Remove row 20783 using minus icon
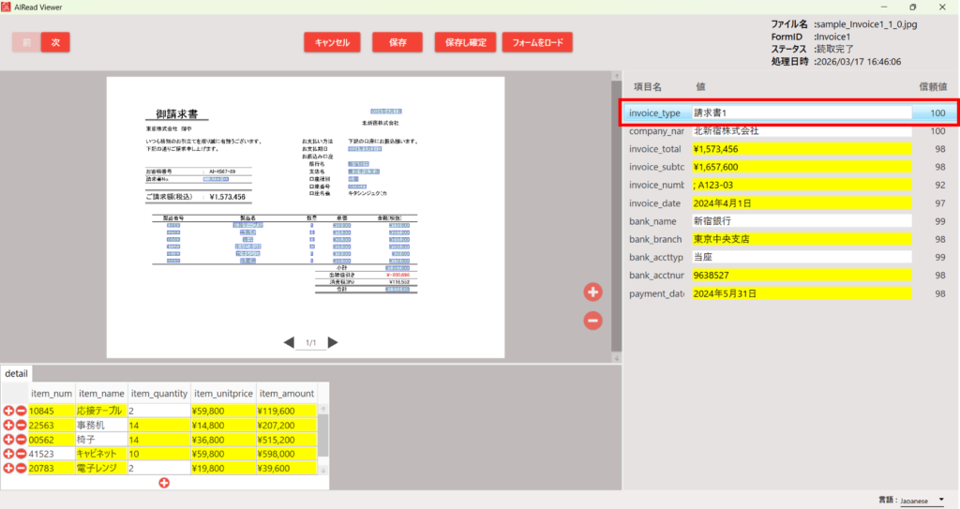 [x=21, y=468]
